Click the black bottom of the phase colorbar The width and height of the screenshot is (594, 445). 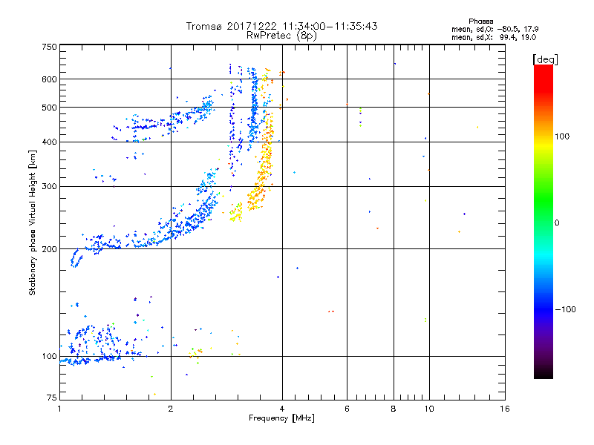(x=544, y=373)
